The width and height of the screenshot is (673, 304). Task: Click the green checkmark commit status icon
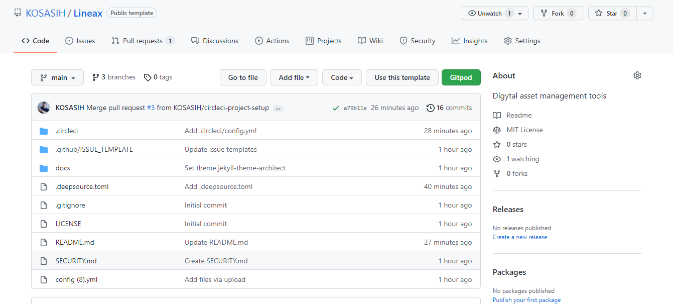pos(336,108)
